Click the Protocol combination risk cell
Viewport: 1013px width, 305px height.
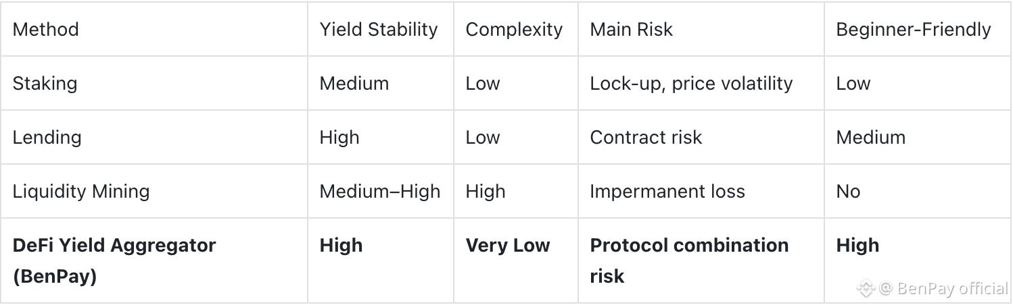[689, 260]
